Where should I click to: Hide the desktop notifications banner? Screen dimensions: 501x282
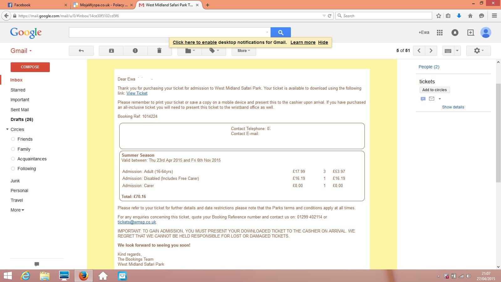[323, 42]
